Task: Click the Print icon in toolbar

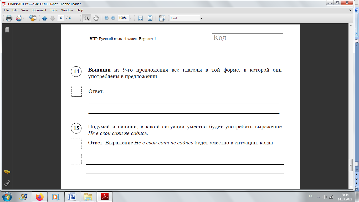Action: pyautogui.click(x=9, y=18)
